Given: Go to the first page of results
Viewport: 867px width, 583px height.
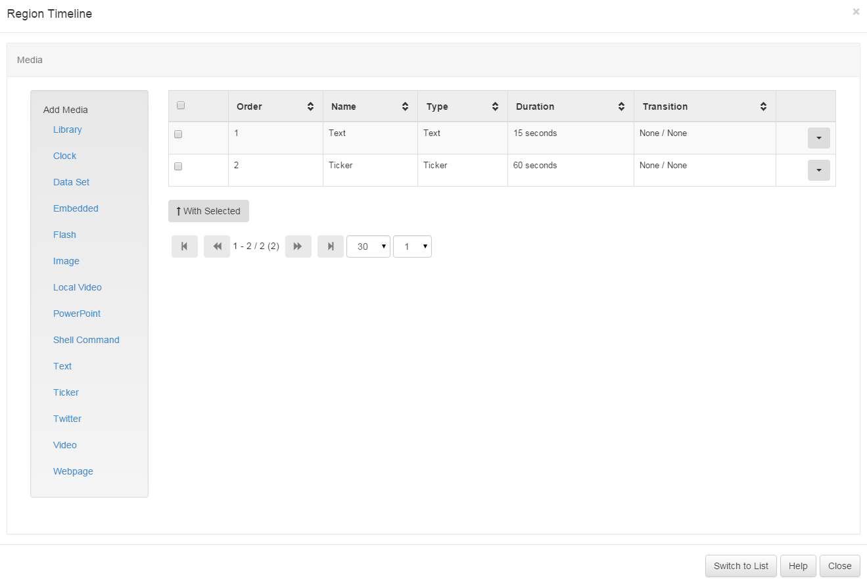Looking at the screenshot, I should point(184,246).
